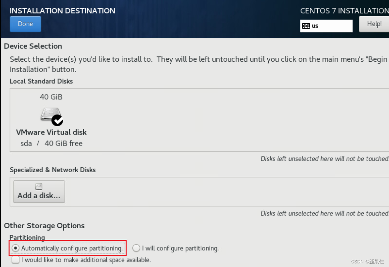389x267 pixels.
Task: Open the us keyboard layout selector
Action: coord(326,26)
